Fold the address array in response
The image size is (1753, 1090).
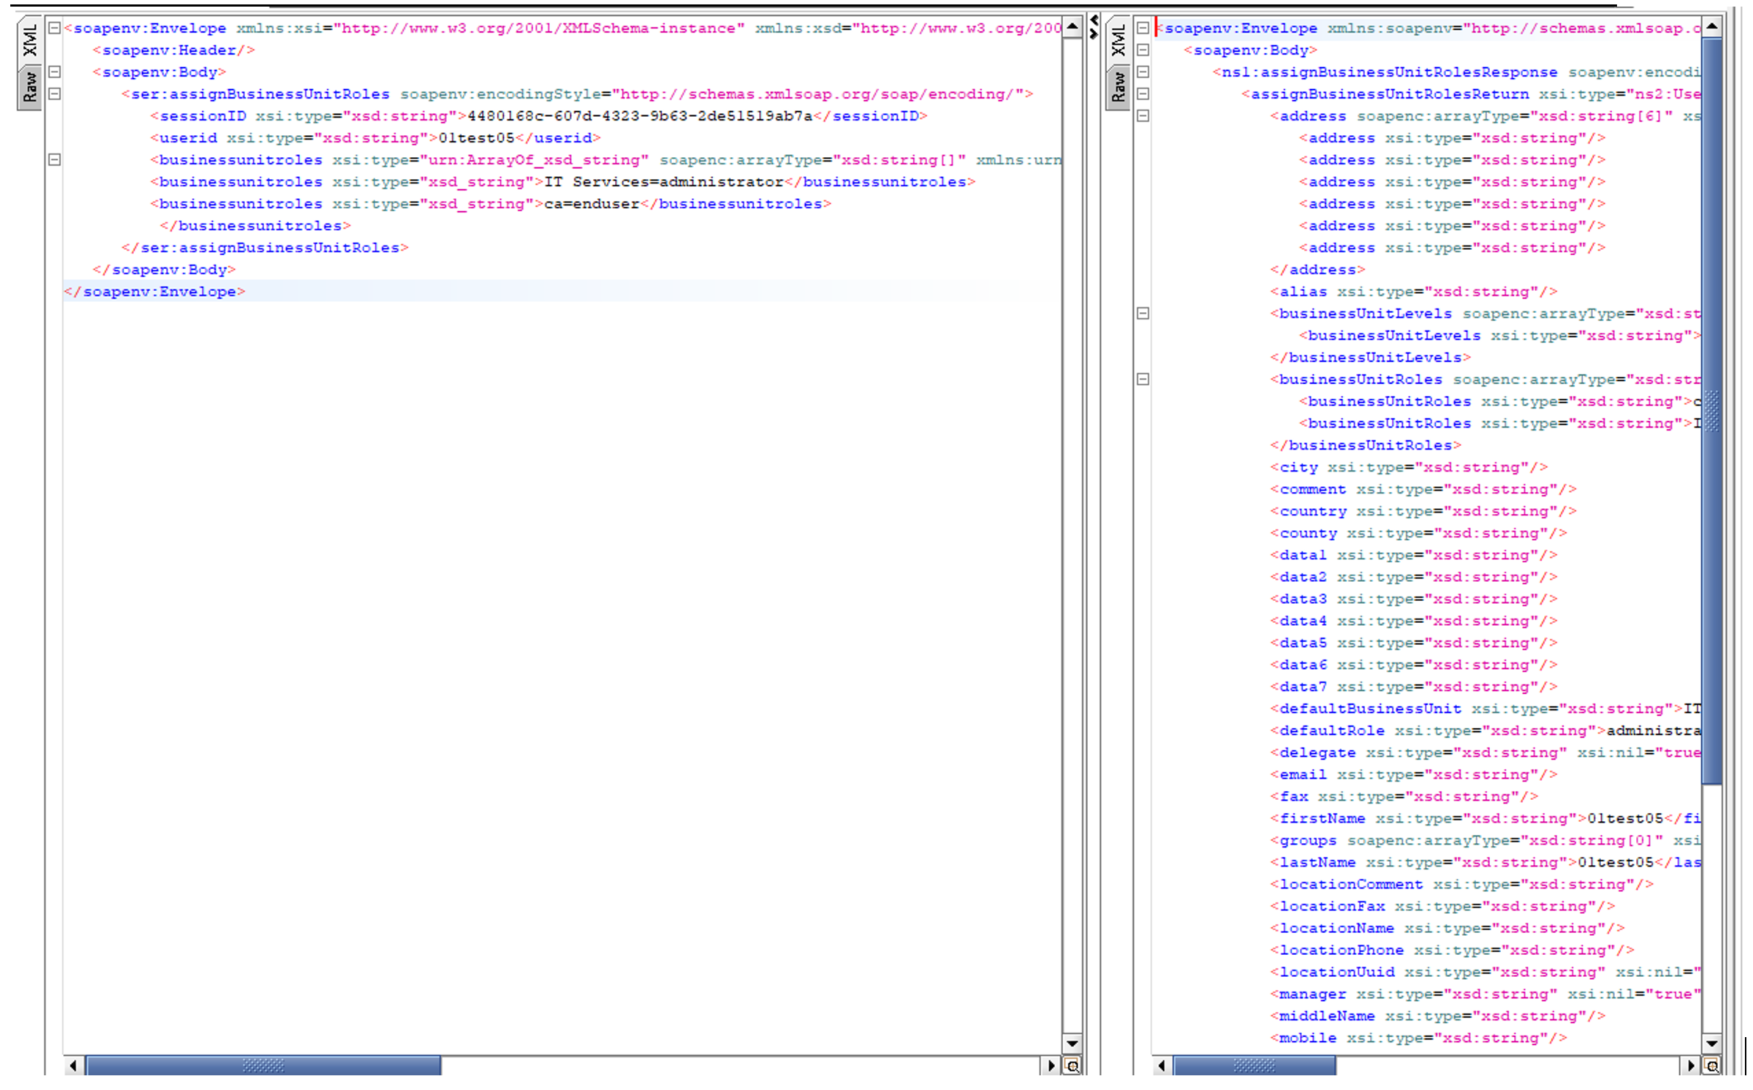(x=1143, y=116)
